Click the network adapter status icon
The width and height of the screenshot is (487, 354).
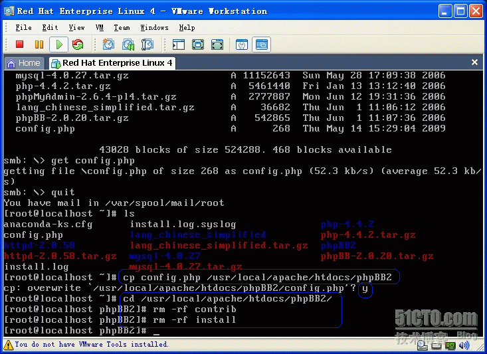[450, 345]
